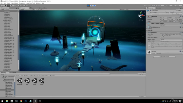Toggle Apply Root Motion checkbox
The height and width of the screenshot is (103, 183).
(x=161, y=37)
